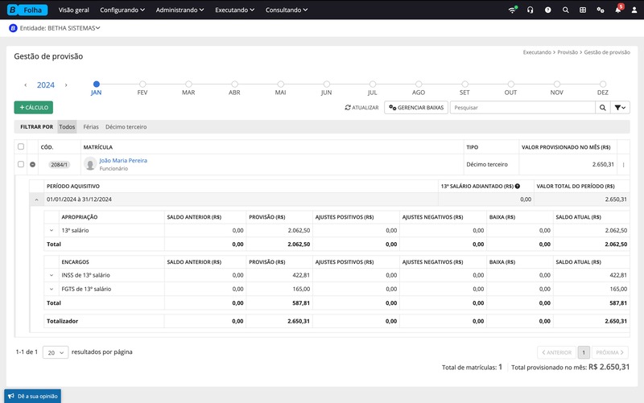644x403 pixels.
Task: Click into the Pesquisar search field
Action: coord(522,107)
